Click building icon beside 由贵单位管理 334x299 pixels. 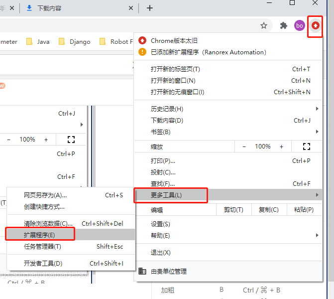(x=142, y=271)
